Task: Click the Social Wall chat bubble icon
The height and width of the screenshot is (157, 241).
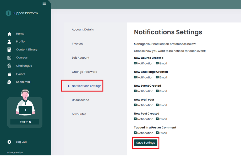Action: (9, 82)
